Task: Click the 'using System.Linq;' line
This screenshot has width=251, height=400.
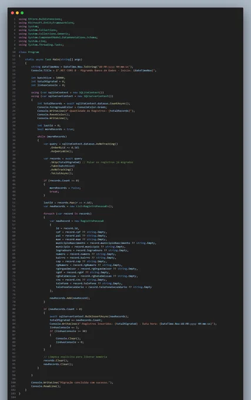Action: pos(32,41)
